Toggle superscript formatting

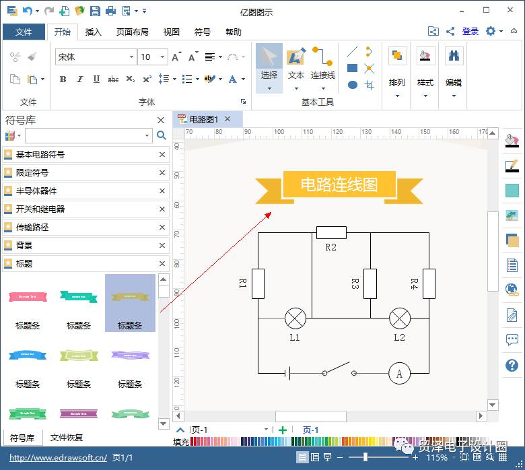click(x=147, y=79)
